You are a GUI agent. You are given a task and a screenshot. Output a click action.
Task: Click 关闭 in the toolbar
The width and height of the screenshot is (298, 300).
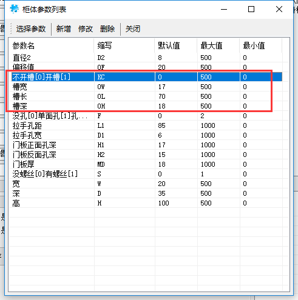[x=133, y=29]
